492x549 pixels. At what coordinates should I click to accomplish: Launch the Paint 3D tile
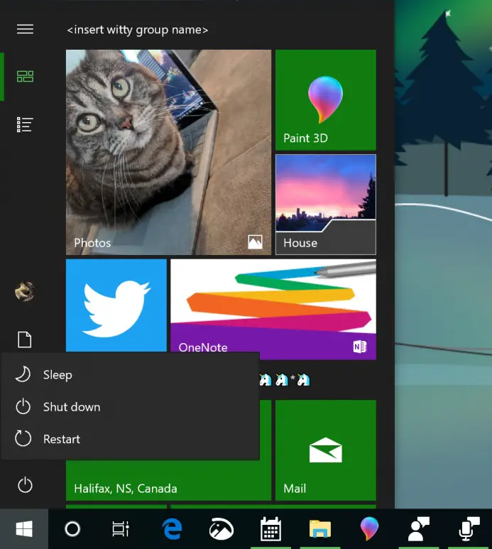coord(326,100)
